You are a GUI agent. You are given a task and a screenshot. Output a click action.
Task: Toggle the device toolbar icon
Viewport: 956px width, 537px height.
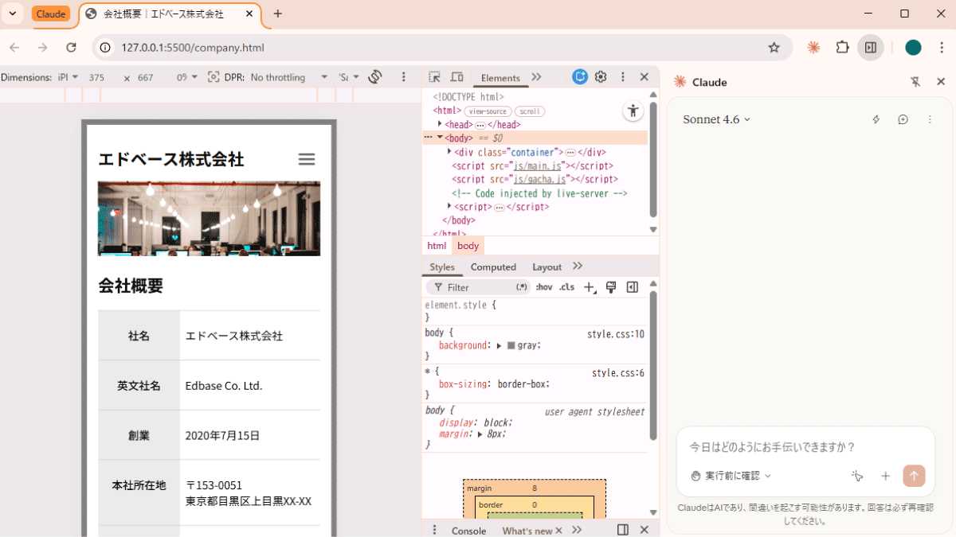pyautogui.click(x=456, y=77)
